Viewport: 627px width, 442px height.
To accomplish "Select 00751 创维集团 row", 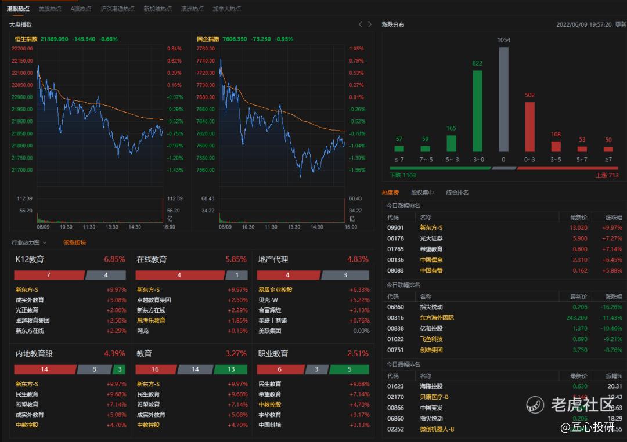I will pos(504,350).
